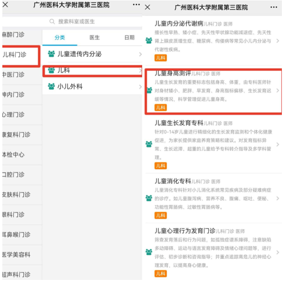This screenshot has width=288, height=286.
Task: Open 儿童心理行为发育门诊 clinic title
Action: pos(185,231)
